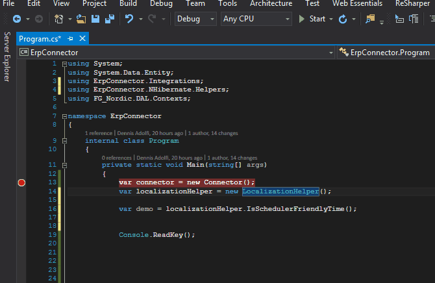The width and height of the screenshot is (435, 283).
Task: Open the Build menu
Action: [x=128, y=3]
